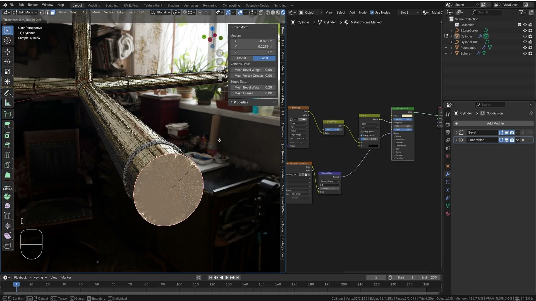536x301 pixels.
Task: Toggle the Use Nodes checkbox
Action: click(x=372, y=13)
